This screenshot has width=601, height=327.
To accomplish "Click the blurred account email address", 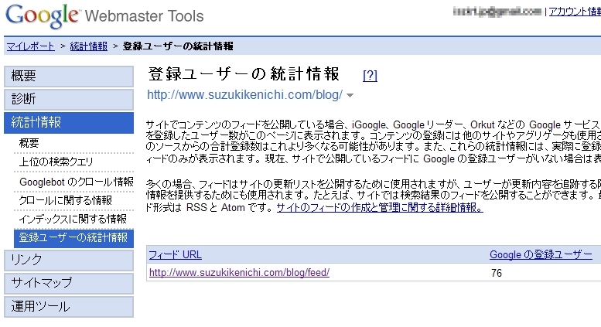I will [497, 12].
